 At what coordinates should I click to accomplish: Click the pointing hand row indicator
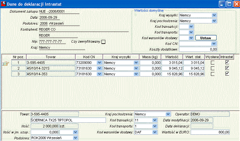coord(6,63)
